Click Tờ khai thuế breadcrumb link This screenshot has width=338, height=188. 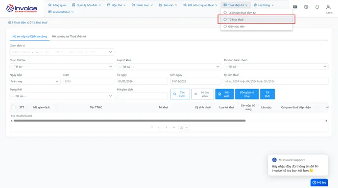[x=40, y=23]
